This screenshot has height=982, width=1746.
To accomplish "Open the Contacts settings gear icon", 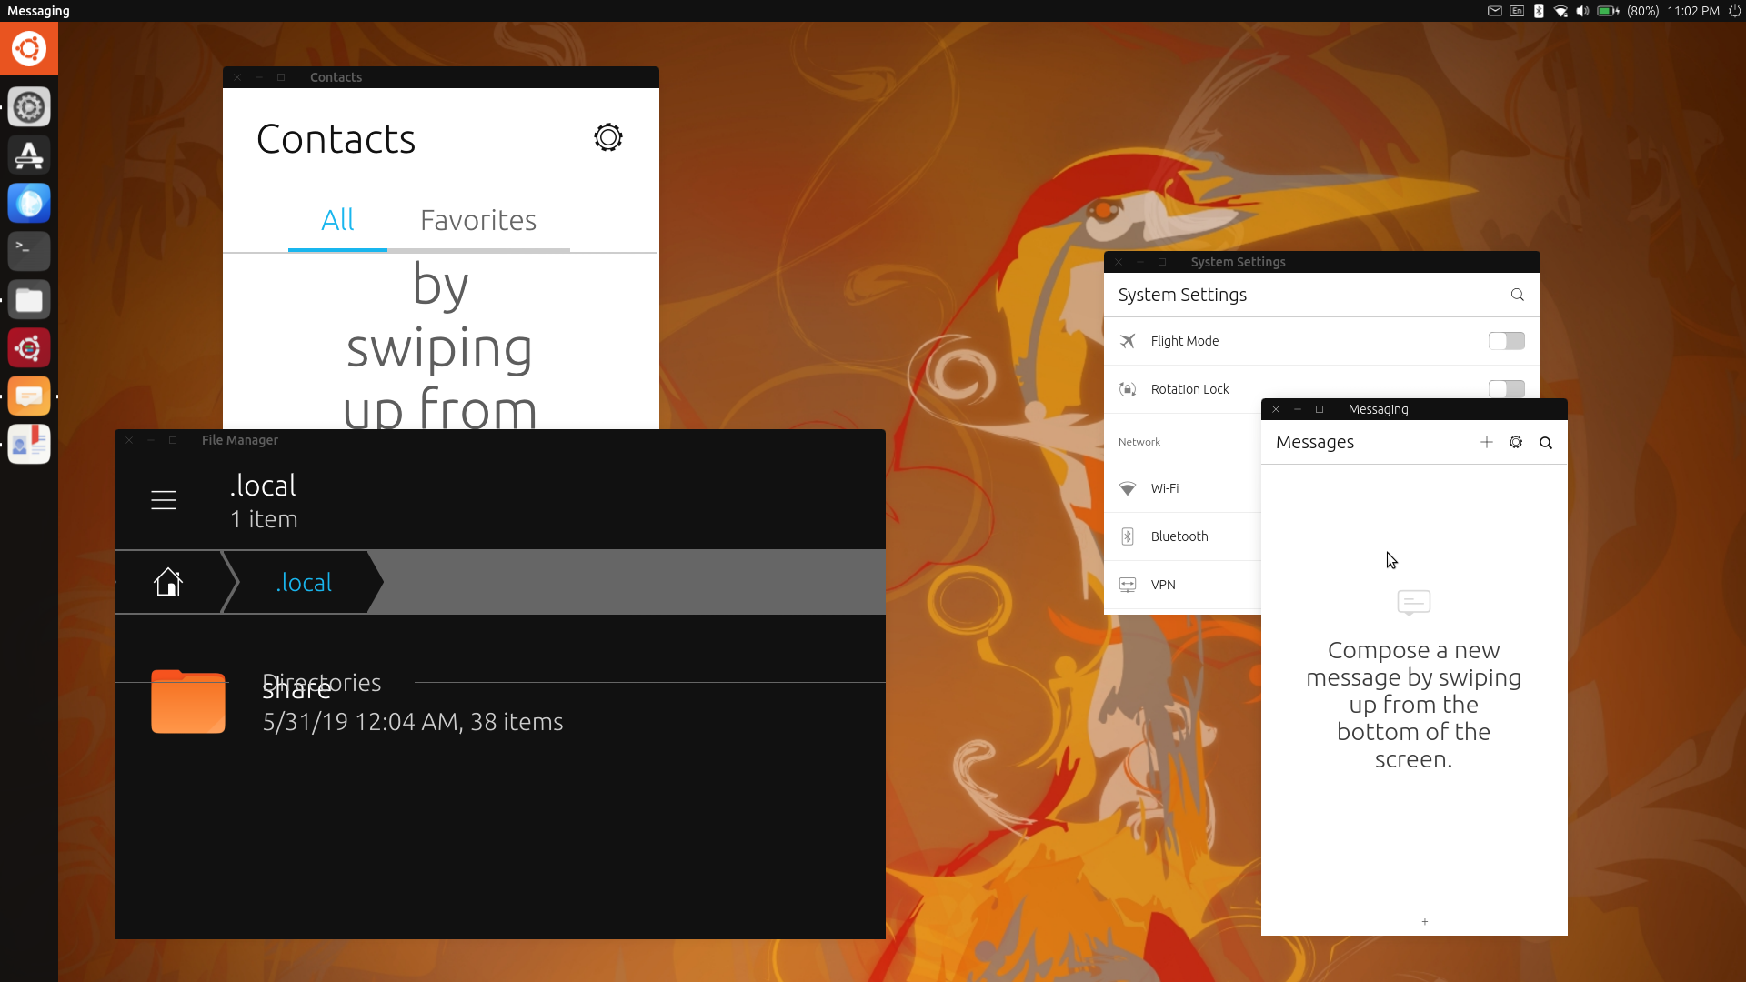I will pyautogui.click(x=607, y=137).
